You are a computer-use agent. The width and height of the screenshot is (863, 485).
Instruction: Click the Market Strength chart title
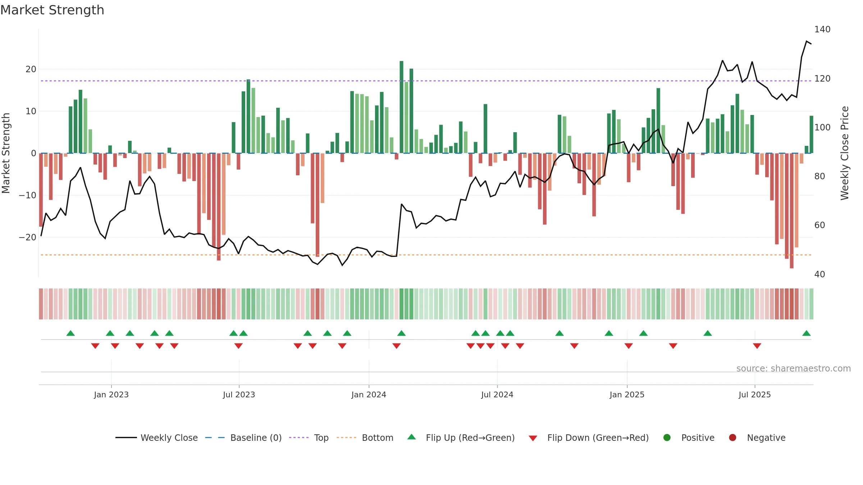point(52,10)
